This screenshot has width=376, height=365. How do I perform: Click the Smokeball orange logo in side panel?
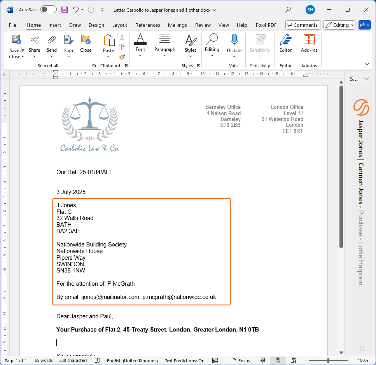[361, 107]
